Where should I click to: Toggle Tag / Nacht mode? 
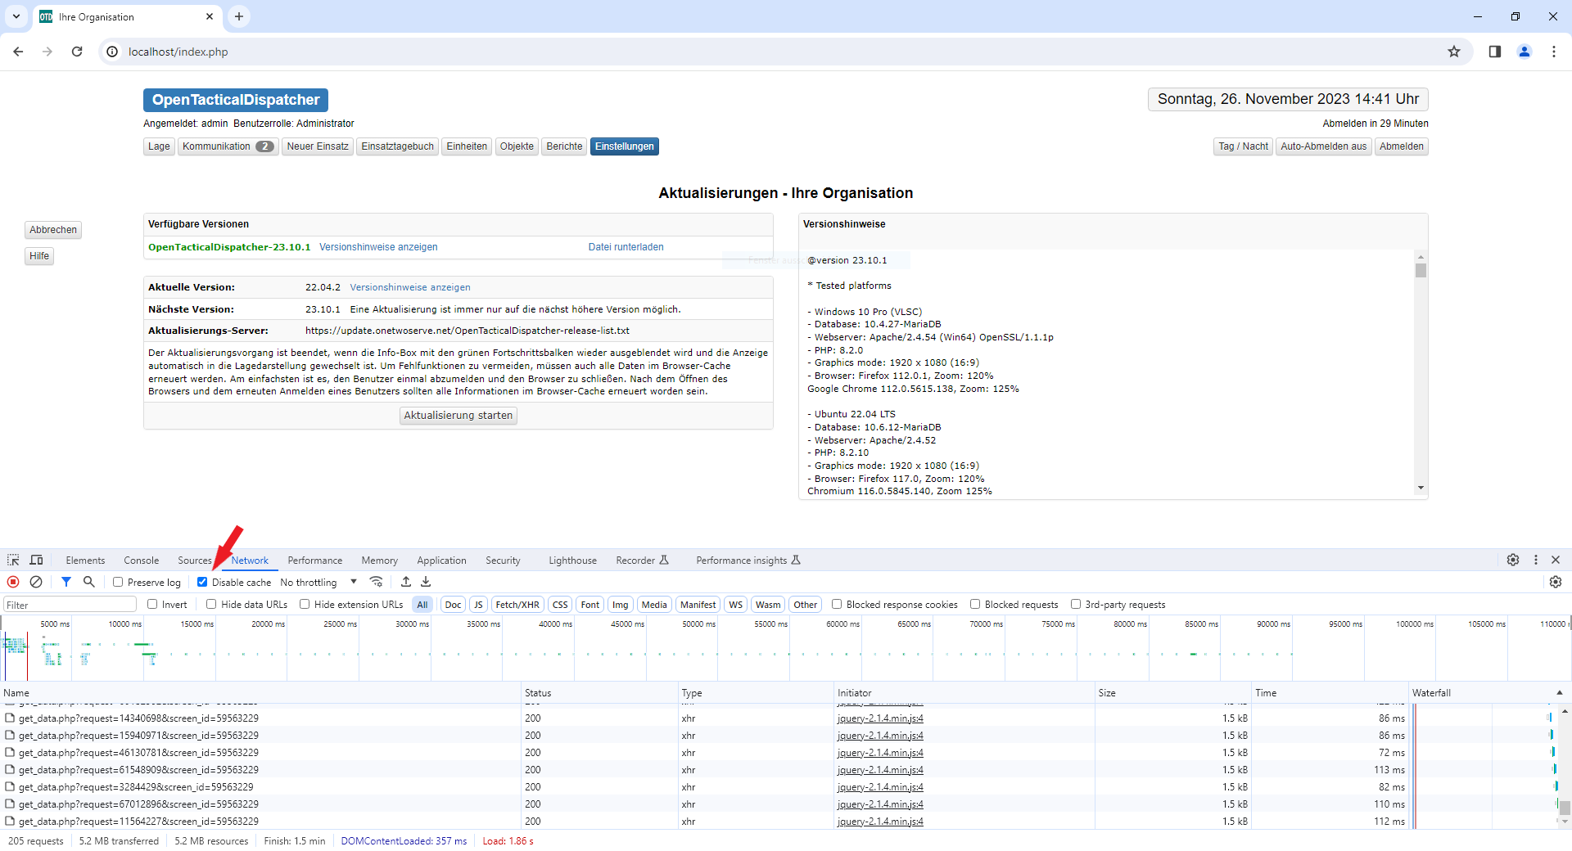[1243, 146]
